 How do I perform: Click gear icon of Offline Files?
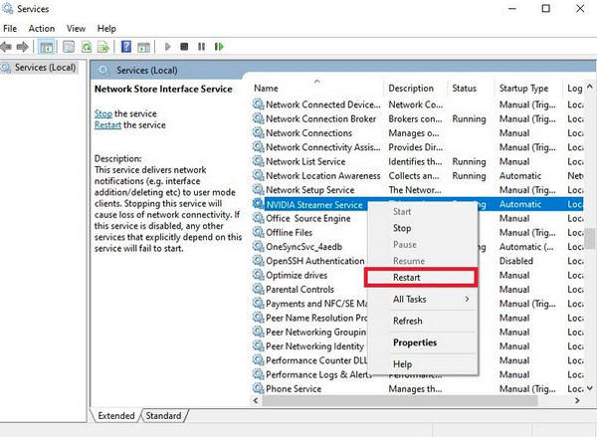pyautogui.click(x=258, y=232)
